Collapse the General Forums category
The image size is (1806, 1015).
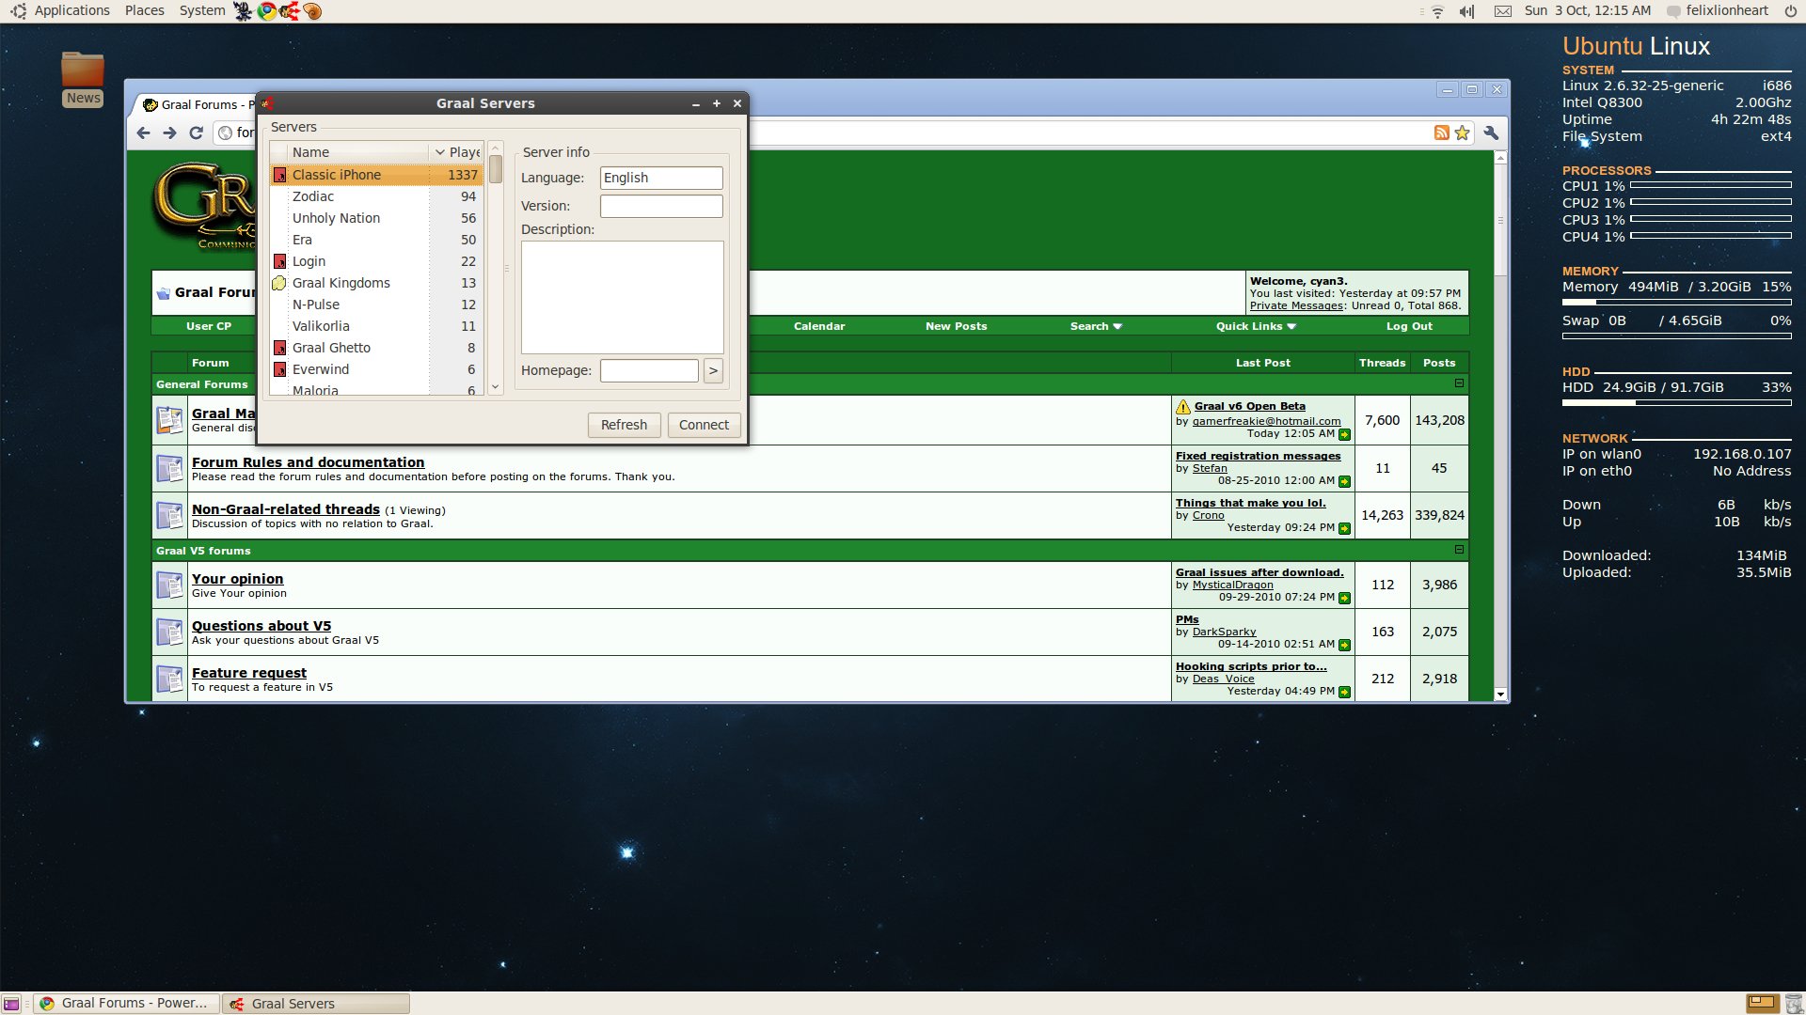[1459, 383]
